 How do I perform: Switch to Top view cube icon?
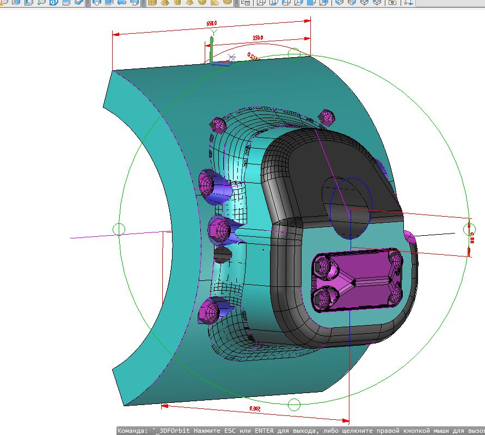pos(261,3)
